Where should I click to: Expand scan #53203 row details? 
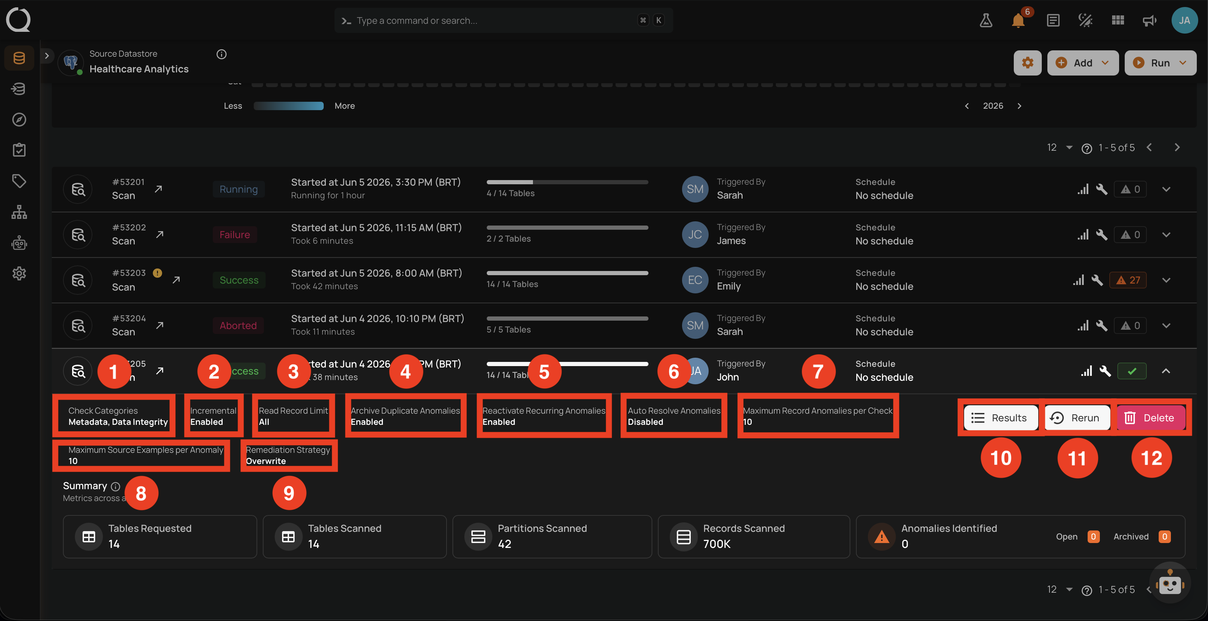[1166, 280]
